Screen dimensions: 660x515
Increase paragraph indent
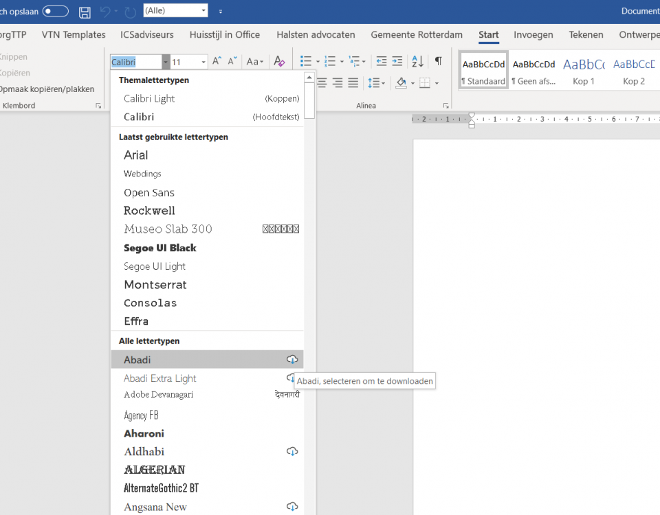pos(397,61)
